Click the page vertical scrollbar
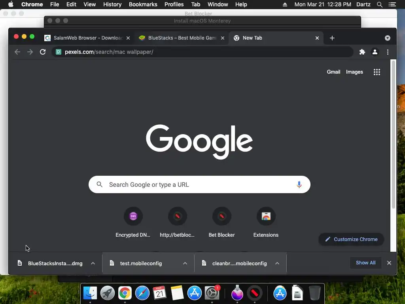 (394, 135)
